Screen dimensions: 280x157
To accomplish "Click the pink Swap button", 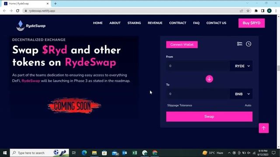I will click(209, 116).
